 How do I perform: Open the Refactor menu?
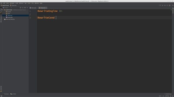(21, 3)
